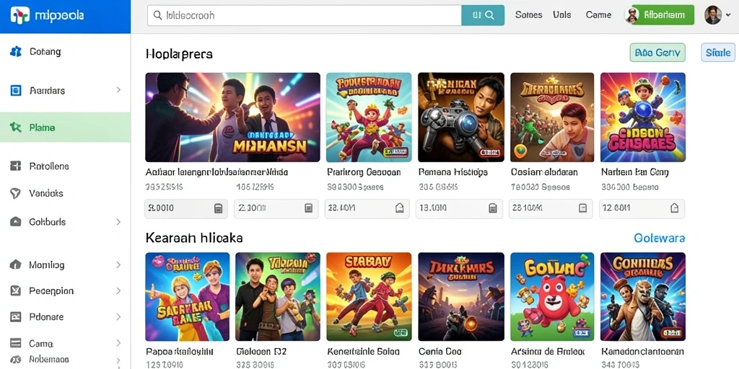Click the small avatar beside green button
Screen dimensions: 739x369
point(631,16)
